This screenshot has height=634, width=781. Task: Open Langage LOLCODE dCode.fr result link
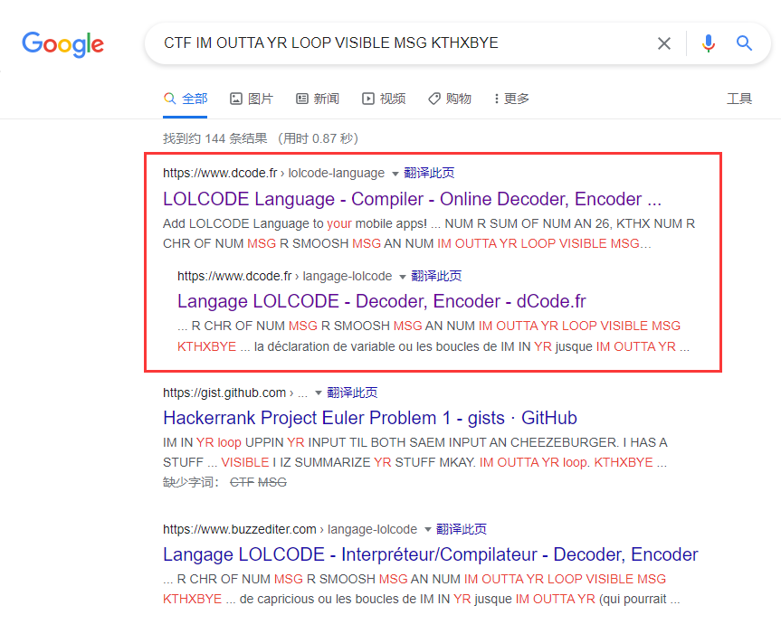pyautogui.click(x=382, y=301)
